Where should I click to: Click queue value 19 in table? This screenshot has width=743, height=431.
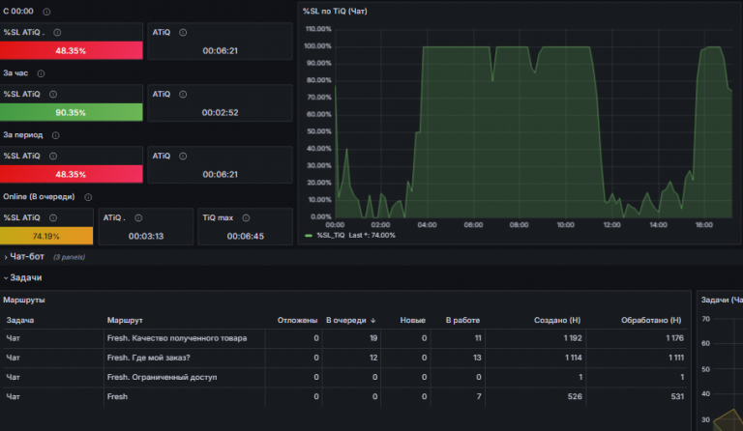(373, 338)
